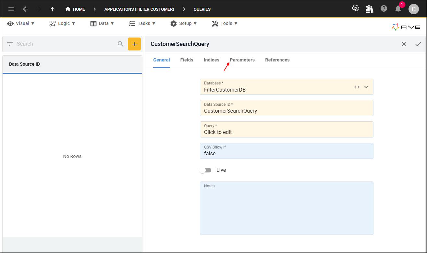Click the Query 'Click to edit' field
Viewport: 427px width, 253px height.
(x=287, y=129)
